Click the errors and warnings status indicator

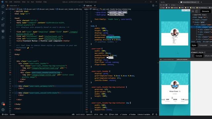tap(5, 114)
